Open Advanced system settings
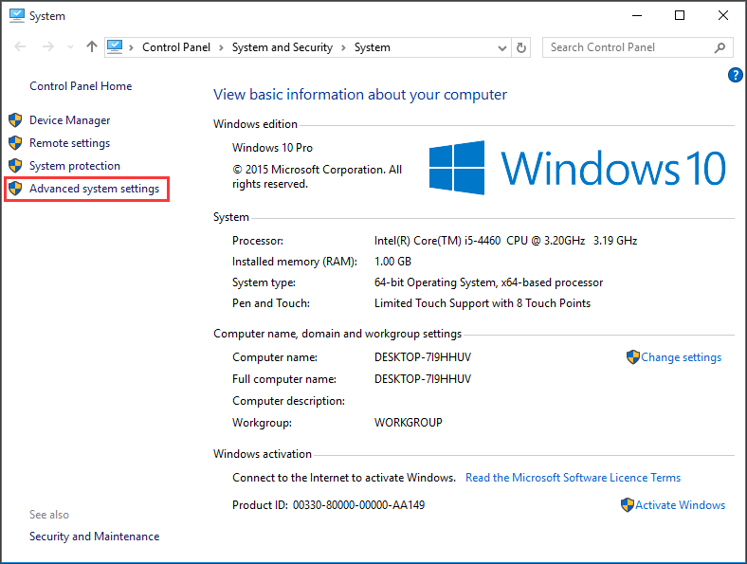 coord(94,189)
